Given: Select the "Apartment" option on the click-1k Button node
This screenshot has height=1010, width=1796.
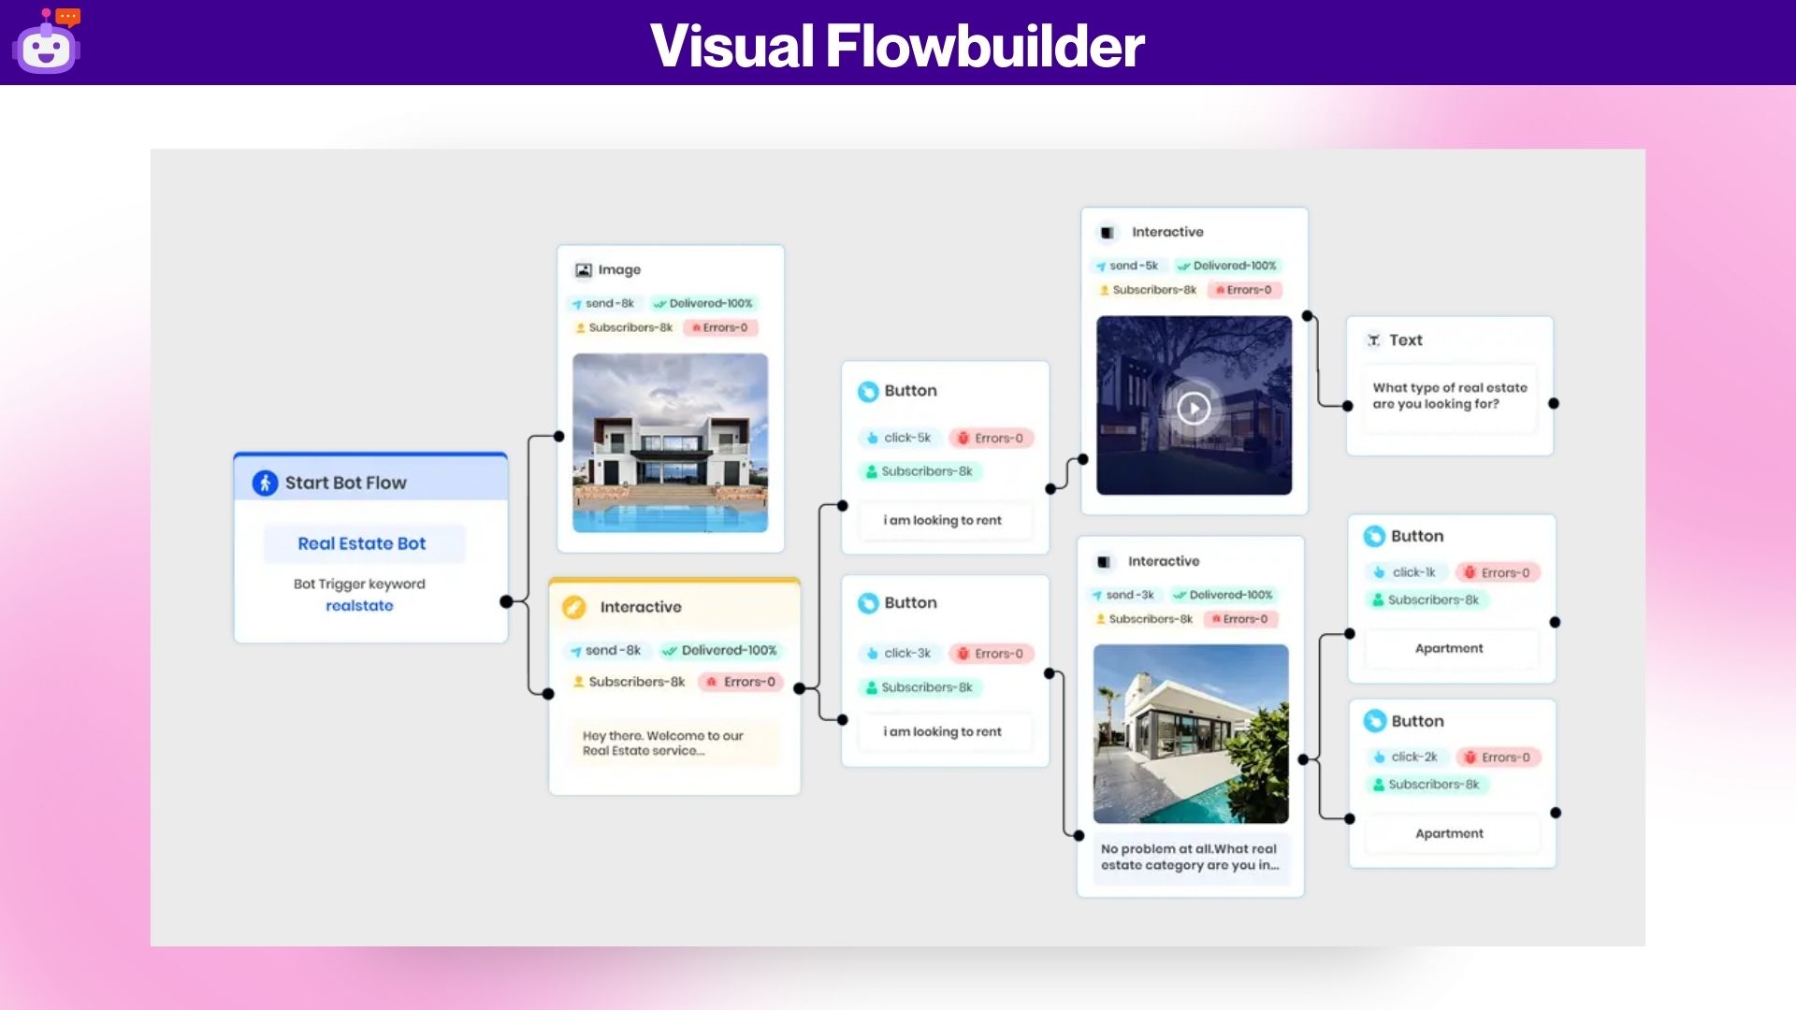Looking at the screenshot, I should [x=1448, y=647].
